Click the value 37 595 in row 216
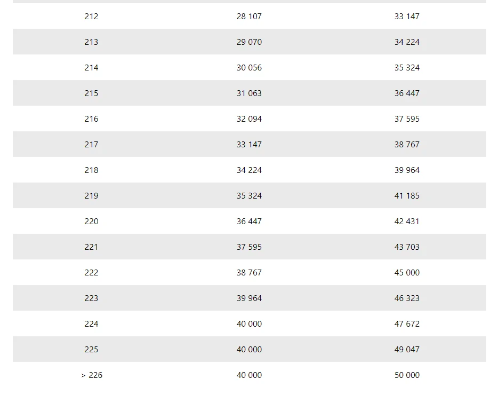Image resolution: width=498 pixels, height=395 pixels. click(407, 119)
